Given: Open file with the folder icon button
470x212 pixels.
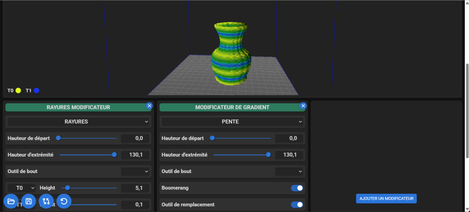Looking at the screenshot, I should [x=11, y=202].
